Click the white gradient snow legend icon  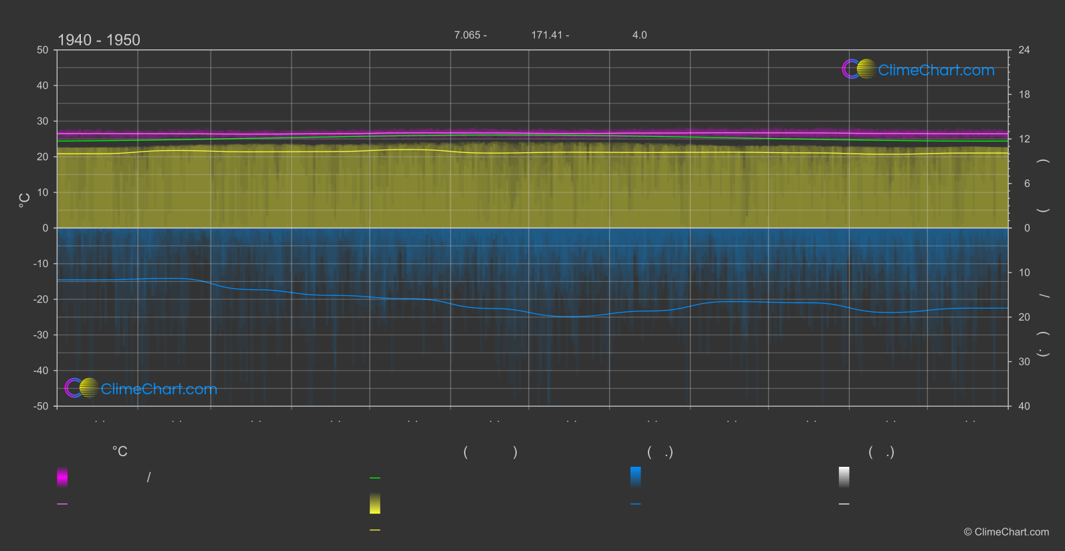[844, 477]
